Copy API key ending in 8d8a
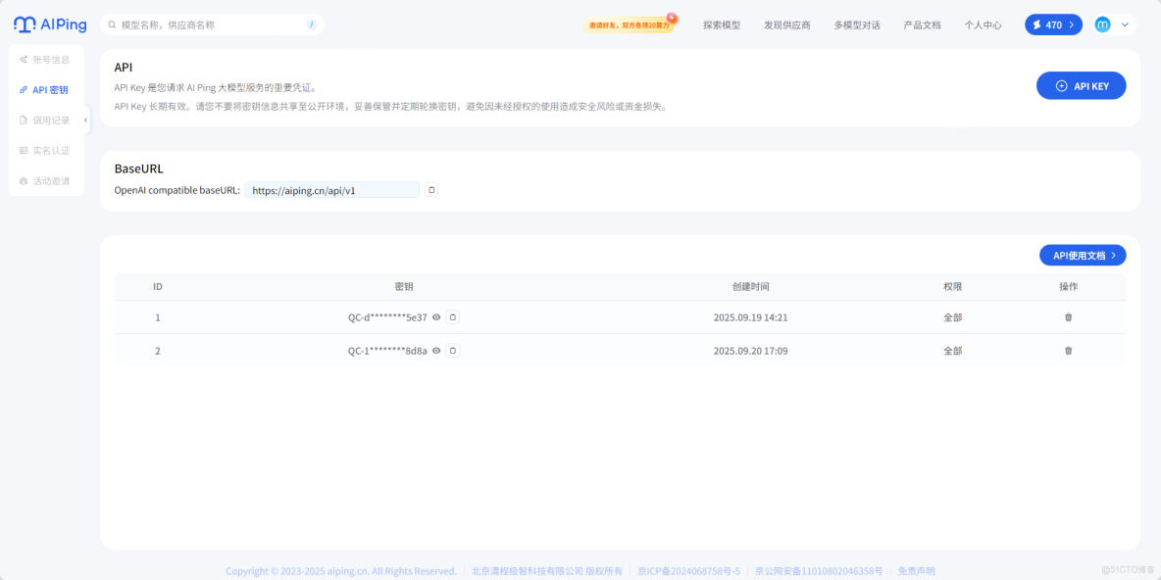The width and height of the screenshot is (1161, 580). pyautogui.click(x=451, y=350)
